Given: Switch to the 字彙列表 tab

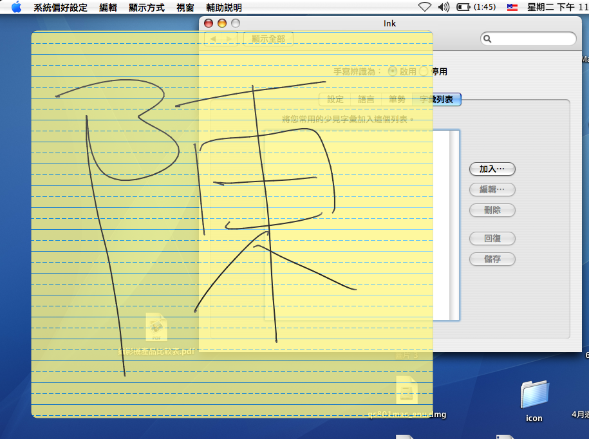Looking at the screenshot, I should point(436,100).
